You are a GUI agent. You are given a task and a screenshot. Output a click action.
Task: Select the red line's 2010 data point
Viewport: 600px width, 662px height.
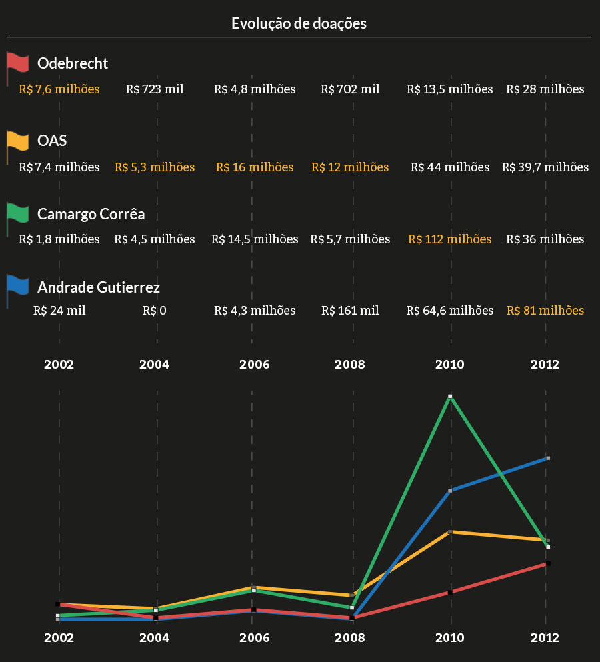pos(450,593)
